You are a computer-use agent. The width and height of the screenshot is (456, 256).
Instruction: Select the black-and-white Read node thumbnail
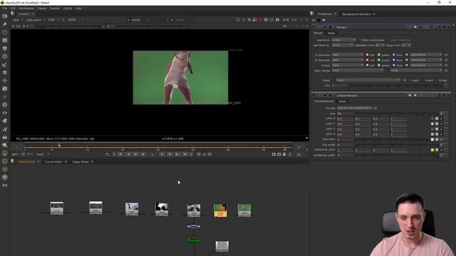(162, 209)
